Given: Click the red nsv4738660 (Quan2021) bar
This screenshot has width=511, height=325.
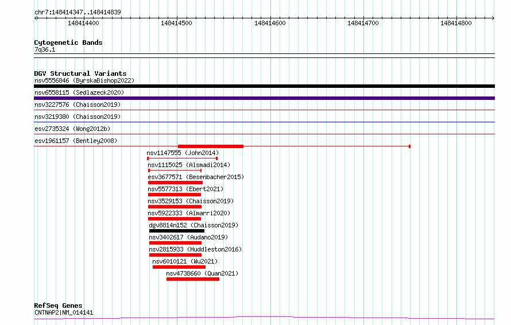Looking at the screenshot, I should click(x=192, y=279).
